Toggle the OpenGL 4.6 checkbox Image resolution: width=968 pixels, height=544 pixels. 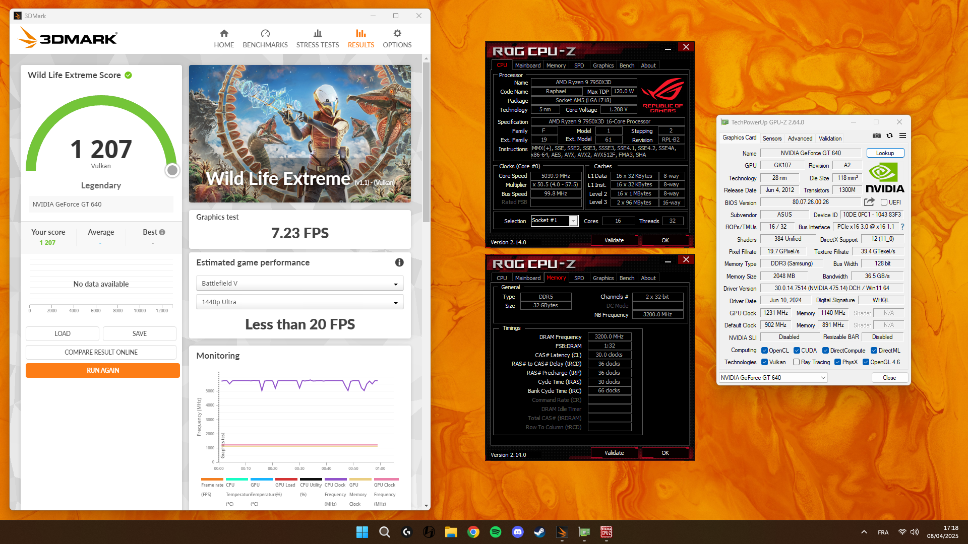point(866,362)
